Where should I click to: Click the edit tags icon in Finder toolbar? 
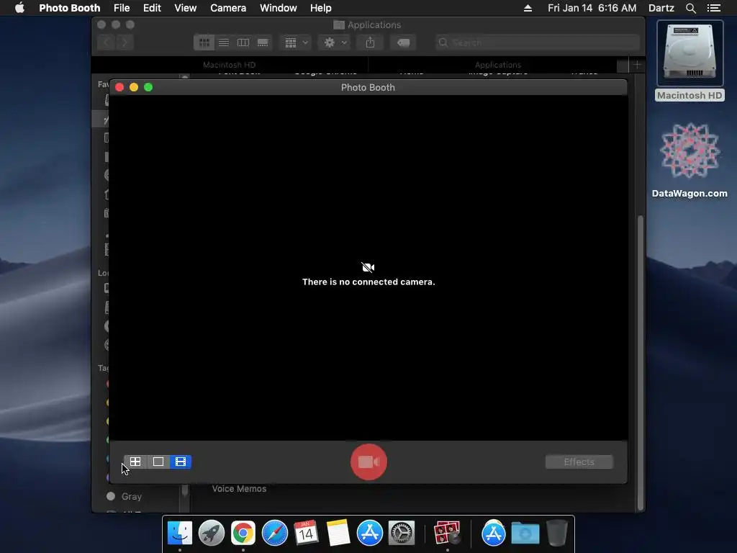pos(403,42)
